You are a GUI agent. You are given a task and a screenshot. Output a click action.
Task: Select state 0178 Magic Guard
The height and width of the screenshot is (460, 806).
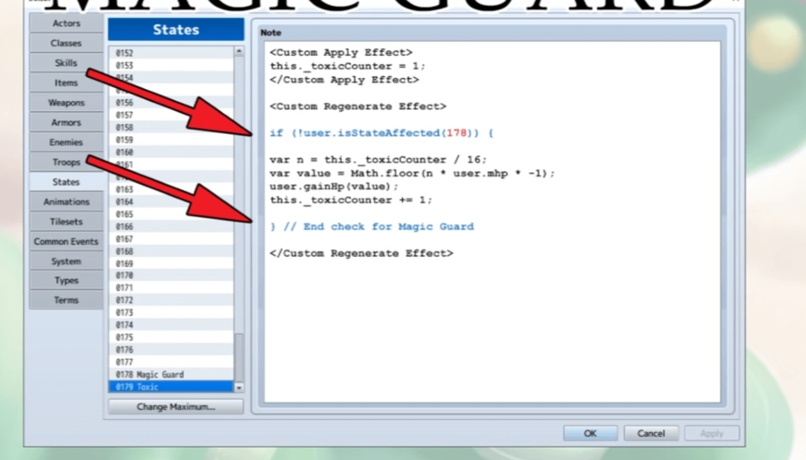click(171, 374)
